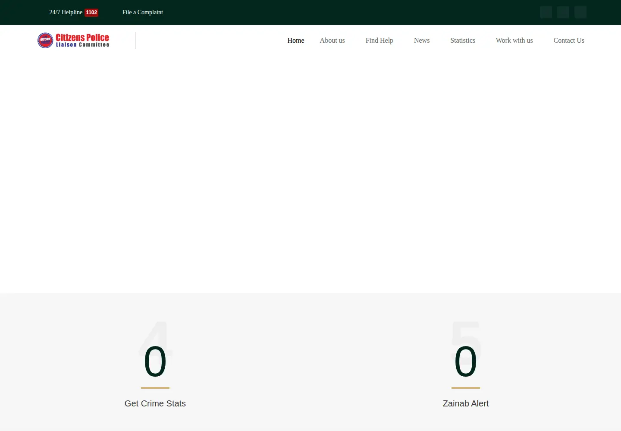The width and height of the screenshot is (621, 431).
Task: Click the 24/7 Helpline text
Action: pos(66,12)
